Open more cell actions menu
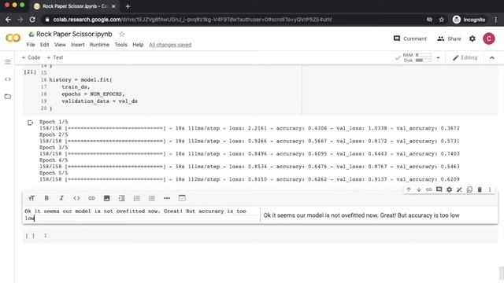The height and width of the screenshot is (283, 504). tap(490, 189)
